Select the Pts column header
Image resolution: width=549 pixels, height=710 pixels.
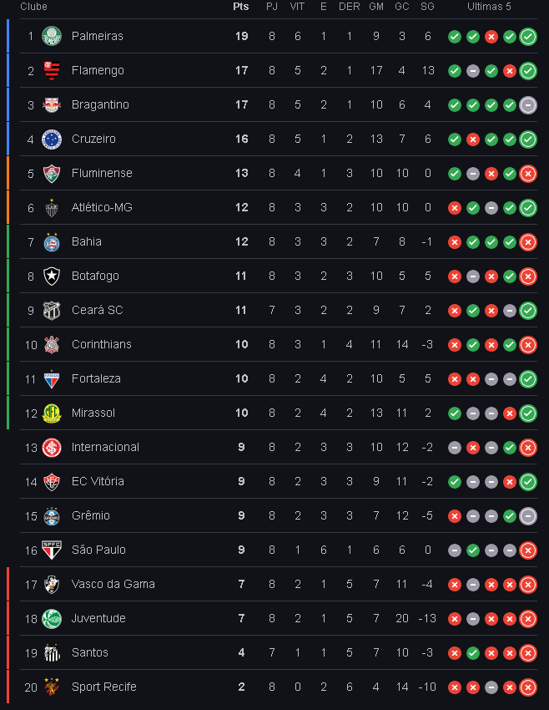[x=241, y=7]
